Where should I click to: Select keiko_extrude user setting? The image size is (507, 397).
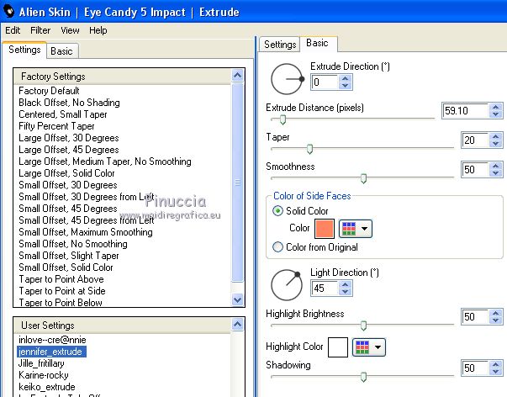click(47, 387)
